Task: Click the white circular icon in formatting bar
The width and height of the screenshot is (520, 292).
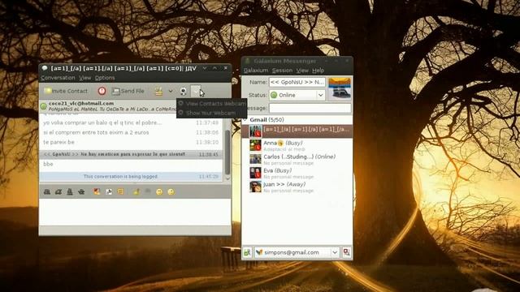Action: pos(109,191)
